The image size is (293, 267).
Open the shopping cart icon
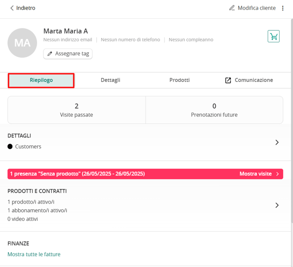point(273,36)
